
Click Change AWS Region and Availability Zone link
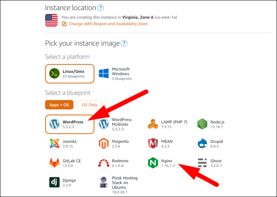(108, 24)
